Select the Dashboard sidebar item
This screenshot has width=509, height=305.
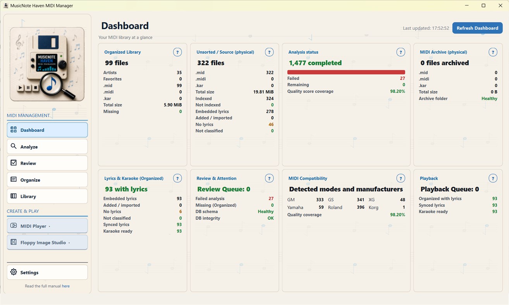point(47,130)
